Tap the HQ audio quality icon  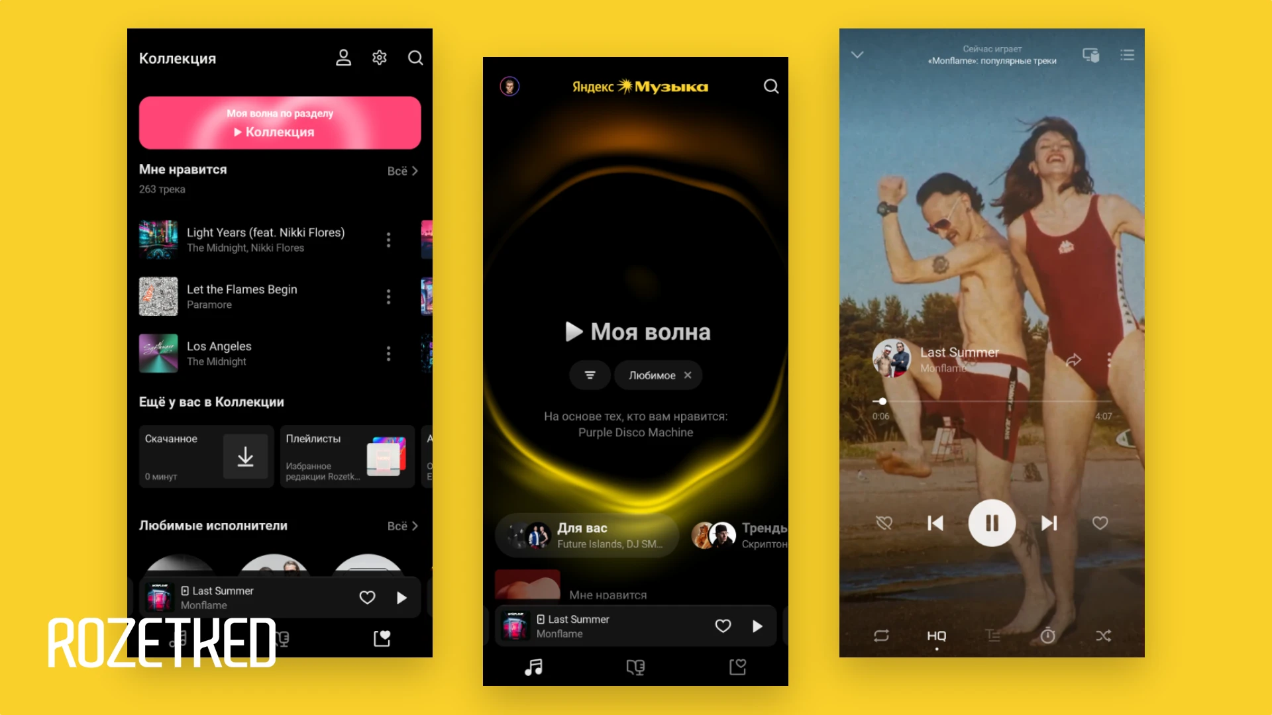(937, 636)
